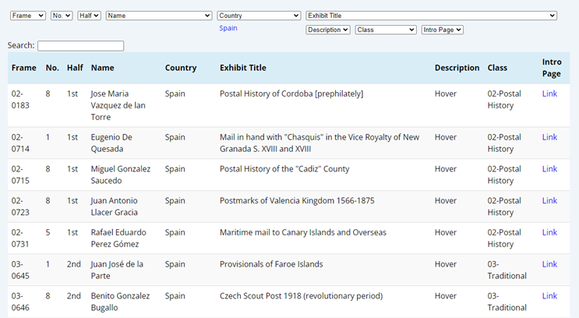
Task: Select frame number 02-0731 cell
Action: pyautogui.click(x=20, y=238)
